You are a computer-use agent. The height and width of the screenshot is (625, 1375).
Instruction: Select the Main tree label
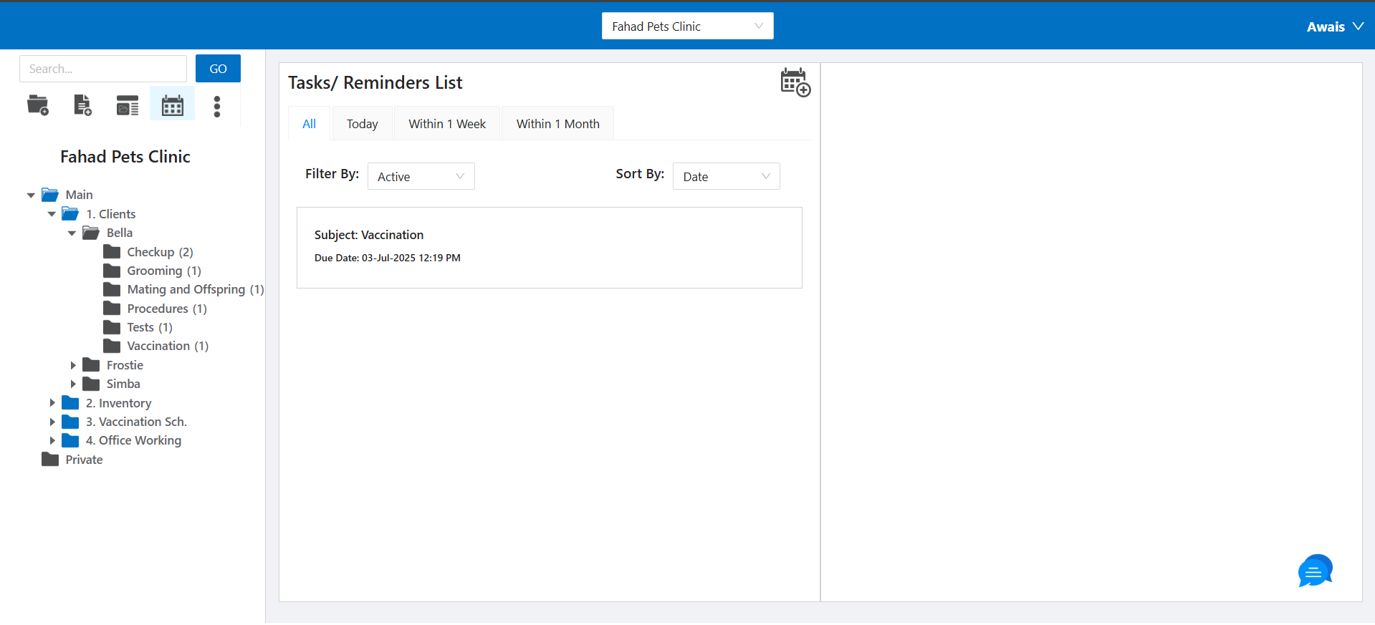[x=79, y=195]
